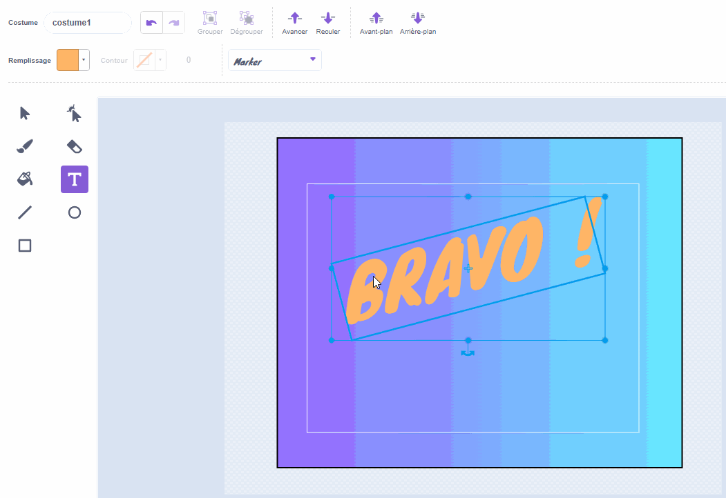The image size is (726, 498).
Task: Select the Circle tool
Action: (74, 212)
